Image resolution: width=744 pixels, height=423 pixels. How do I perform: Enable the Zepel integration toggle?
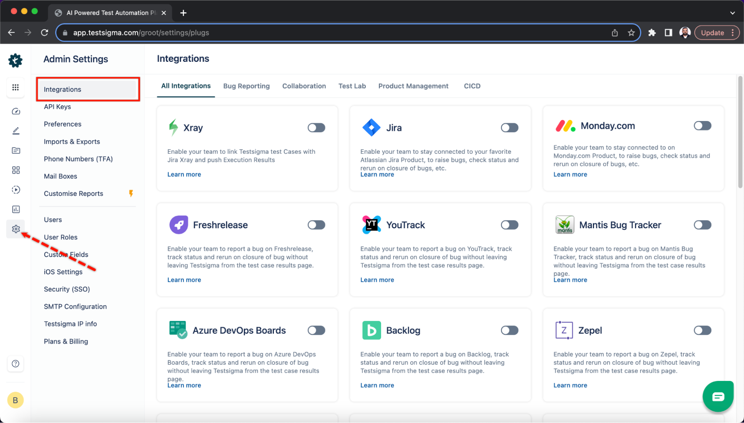pyautogui.click(x=702, y=330)
